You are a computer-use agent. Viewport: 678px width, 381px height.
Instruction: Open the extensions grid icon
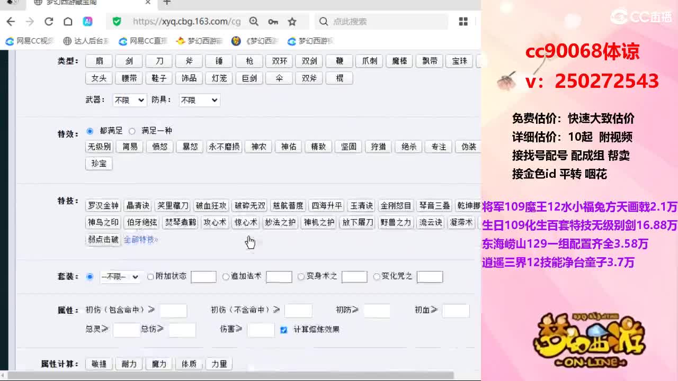click(x=463, y=22)
